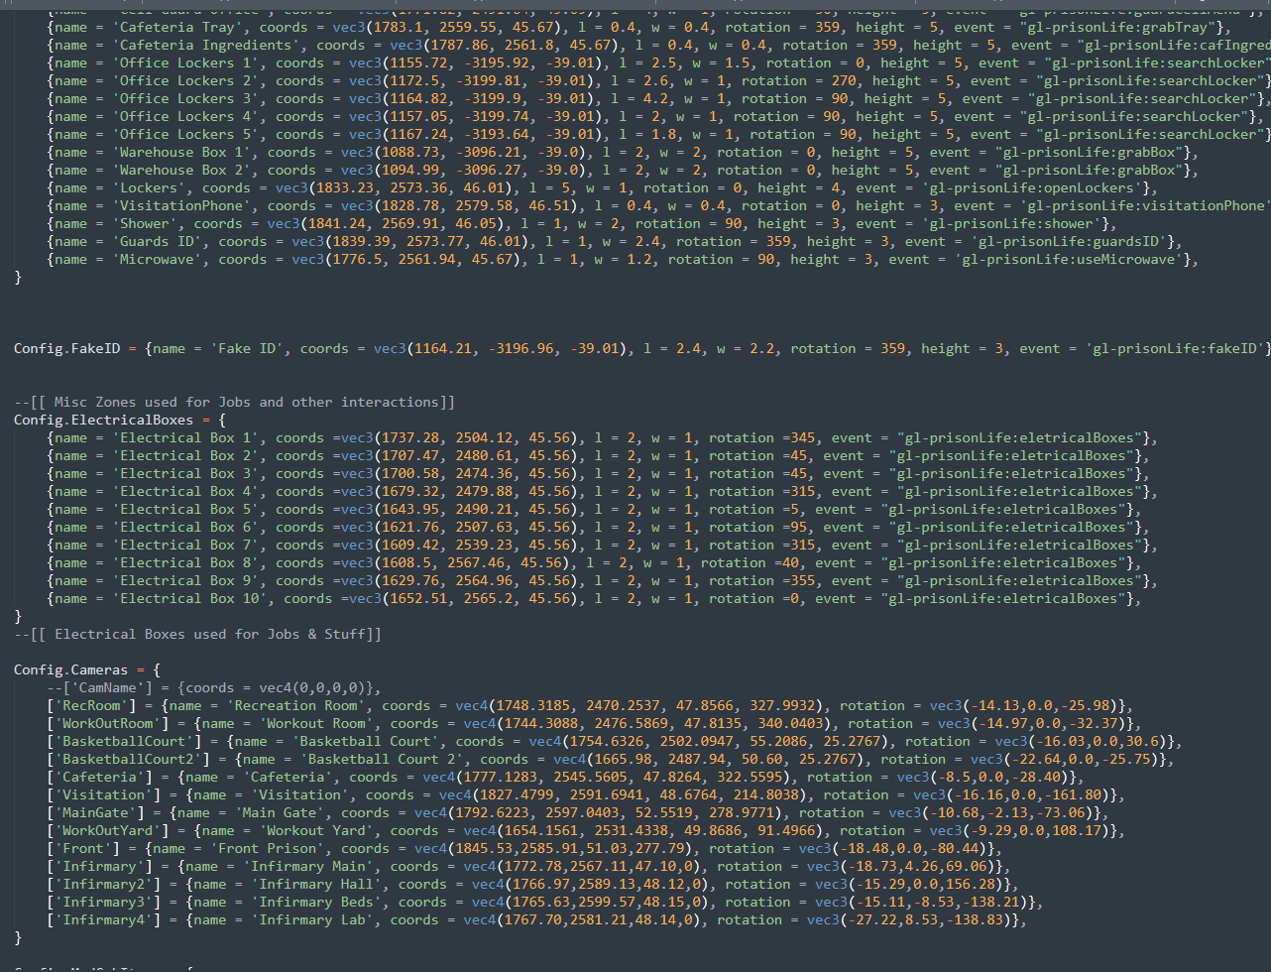Click the 'Electrical Box 10' name string

190,598
